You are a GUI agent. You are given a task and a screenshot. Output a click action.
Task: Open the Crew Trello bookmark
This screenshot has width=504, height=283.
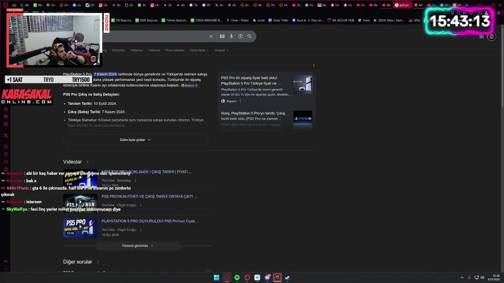278,20
